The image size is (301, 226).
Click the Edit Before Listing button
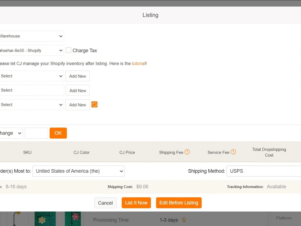coord(179,203)
